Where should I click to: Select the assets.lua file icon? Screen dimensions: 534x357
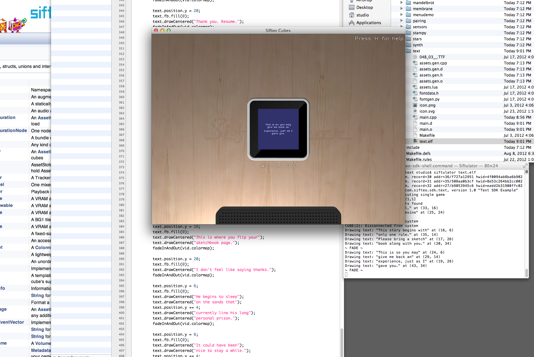(x=415, y=87)
